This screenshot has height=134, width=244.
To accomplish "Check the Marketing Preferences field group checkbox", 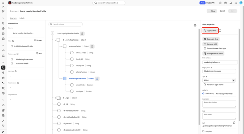I will tap(12, 59).
